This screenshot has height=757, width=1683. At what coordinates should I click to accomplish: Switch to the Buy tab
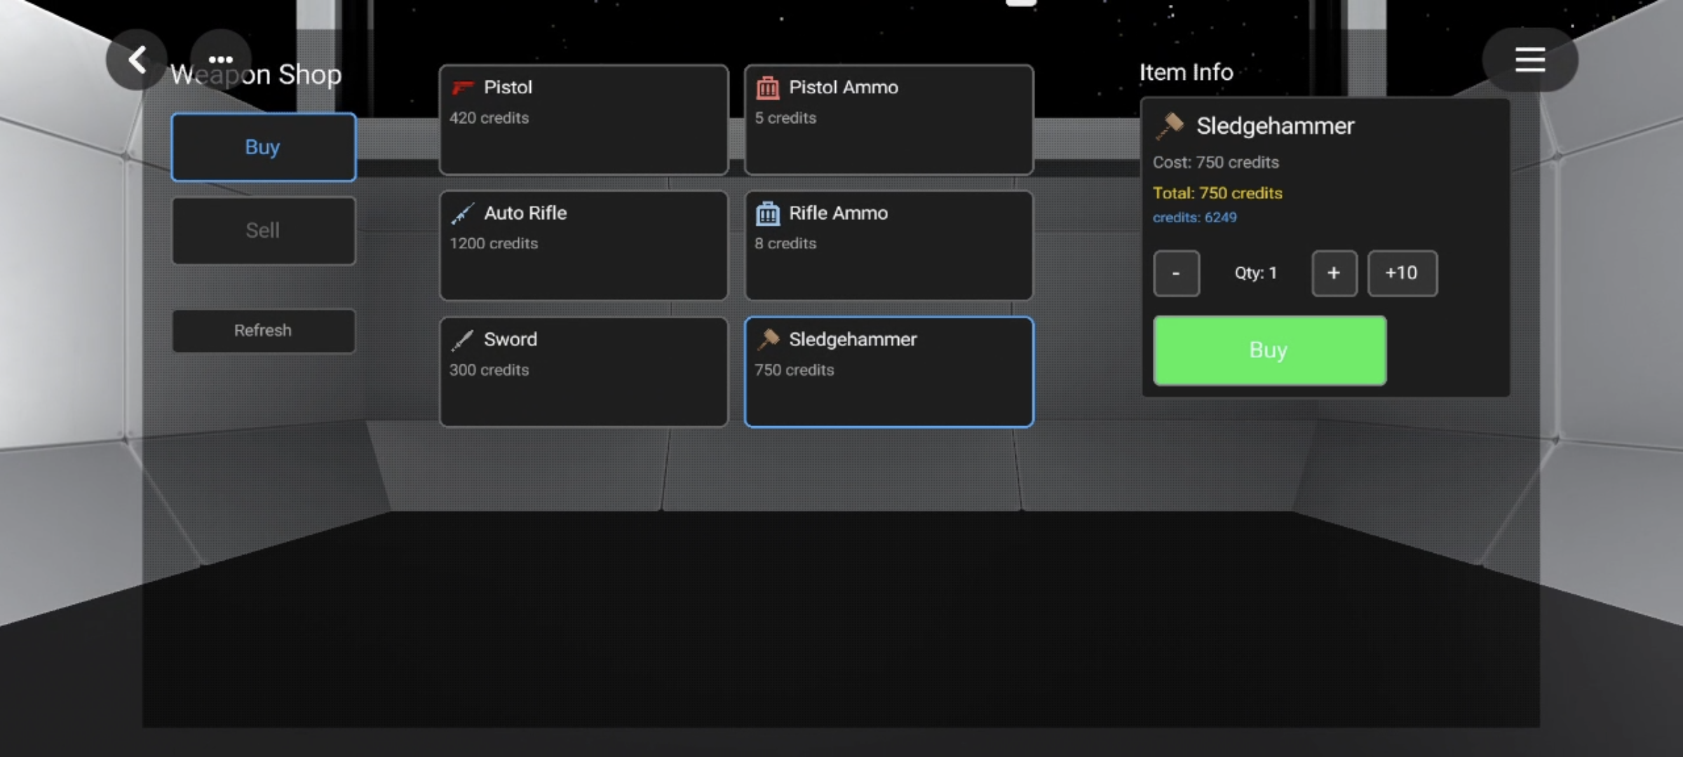(263, 147)
